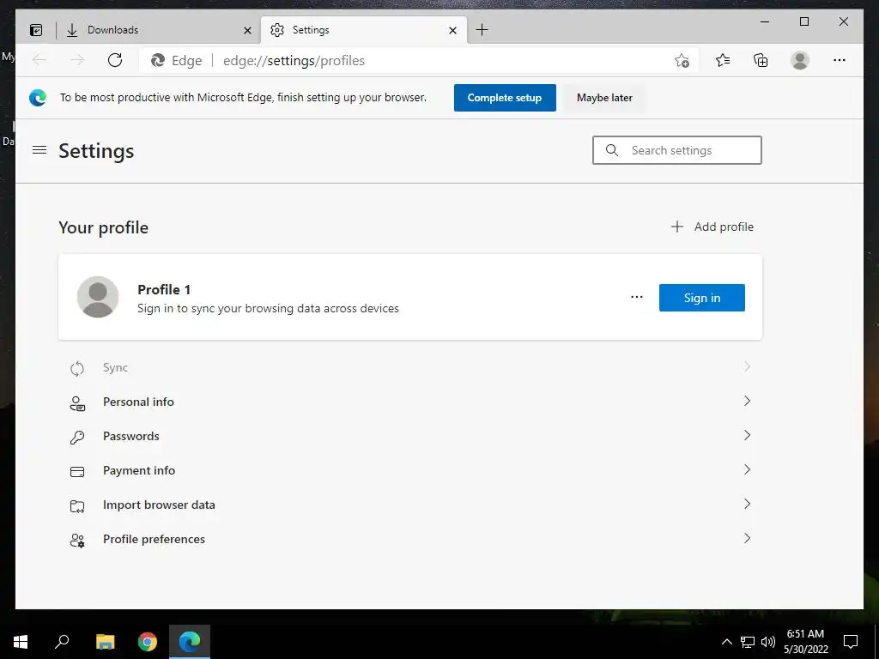Close the Downloads tab
This screenshot has width=879, height=659.
(247, 30)
